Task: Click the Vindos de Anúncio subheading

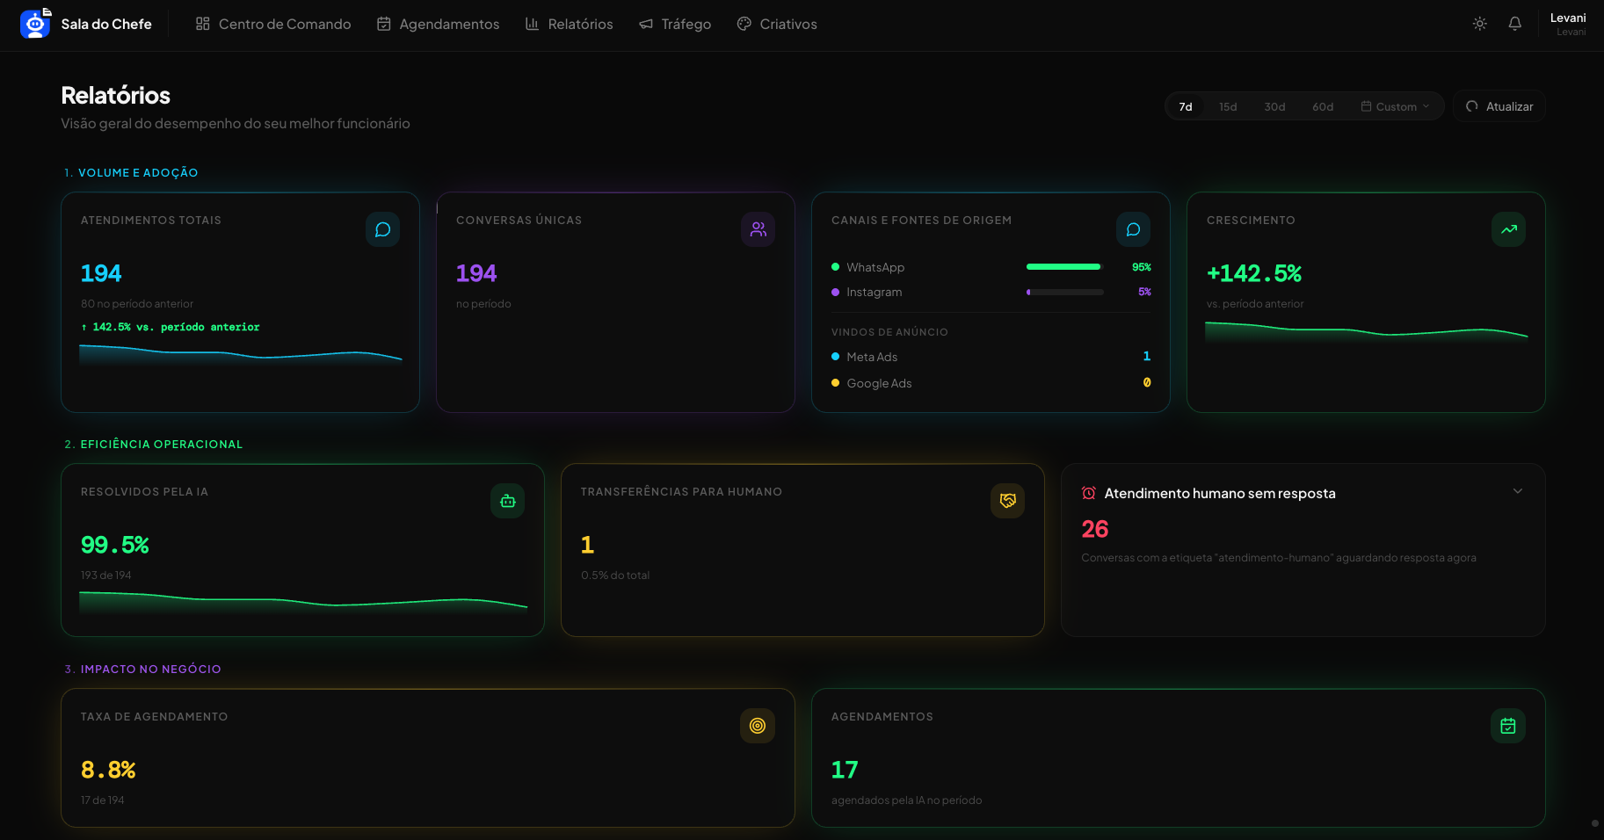Action: [x=889, y=332]
